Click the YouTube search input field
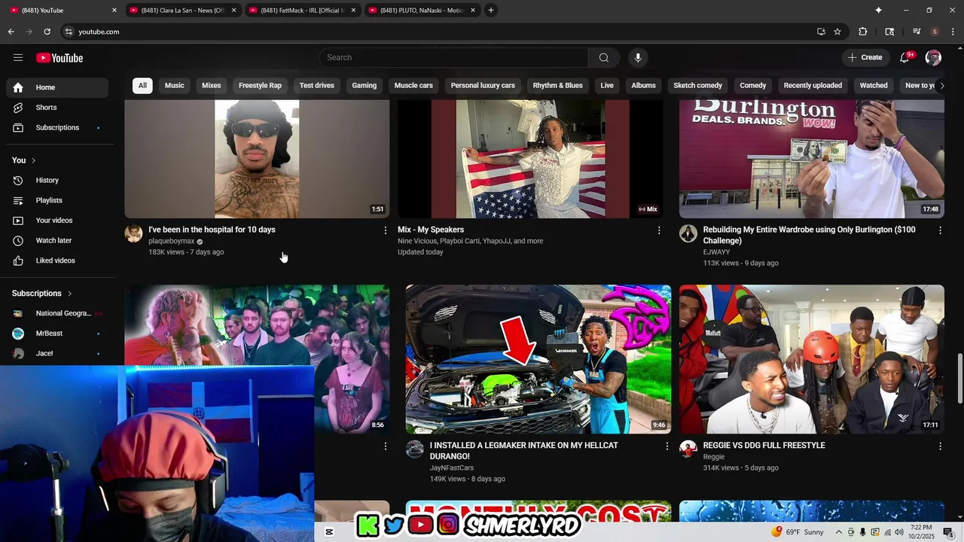Screen dimensions: 964x542 point(453,58)
